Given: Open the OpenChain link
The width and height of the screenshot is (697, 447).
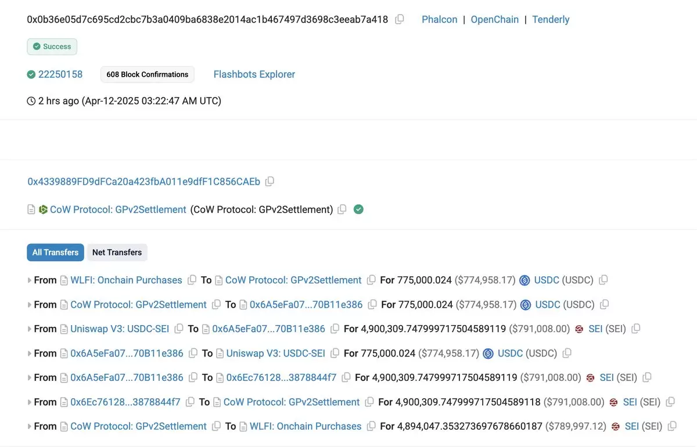Looking at the screenshot, I should (x=494, y=19).
